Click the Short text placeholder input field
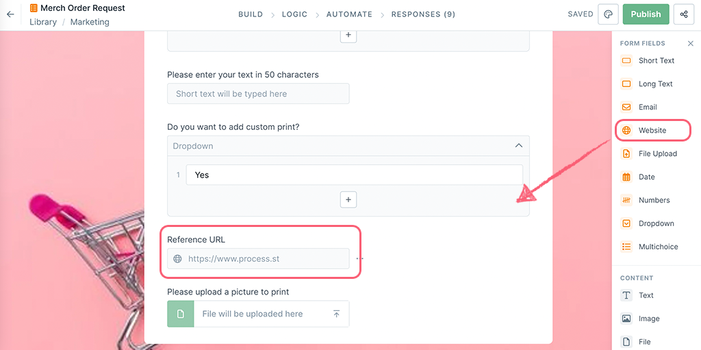 (258, 94)
